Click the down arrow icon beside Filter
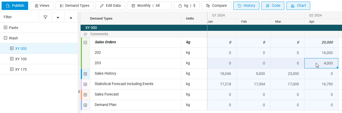 click(58, 17)
